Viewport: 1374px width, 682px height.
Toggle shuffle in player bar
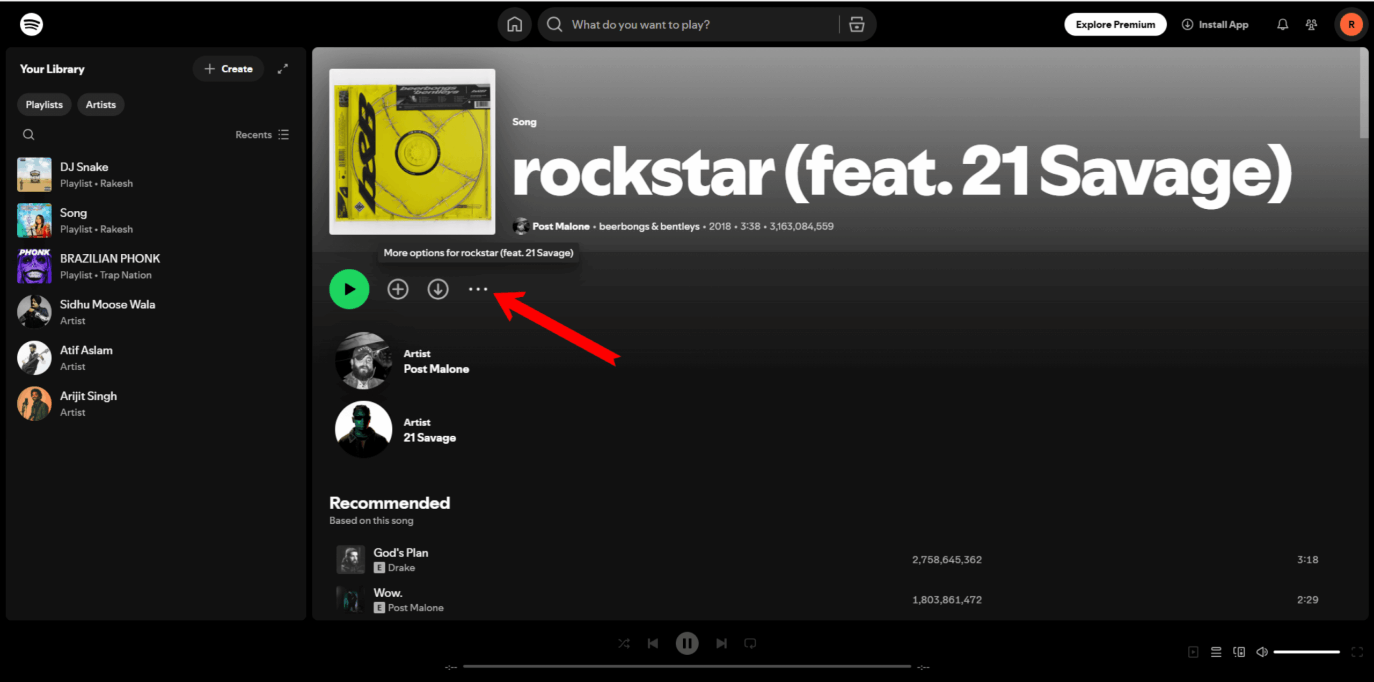[x=624, y=643]
